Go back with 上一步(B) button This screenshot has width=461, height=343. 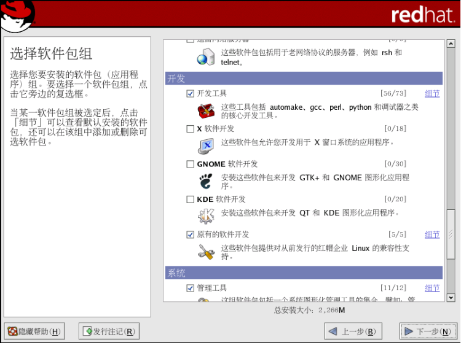(353, 331)
